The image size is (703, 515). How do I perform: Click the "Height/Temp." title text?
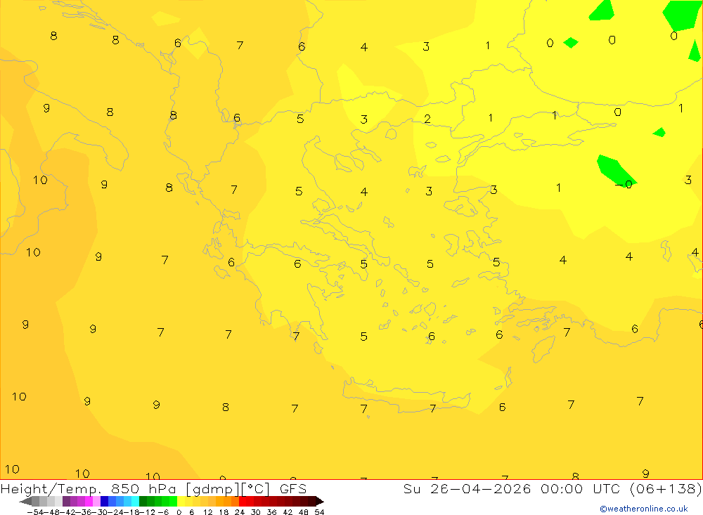tap(51, 489)
